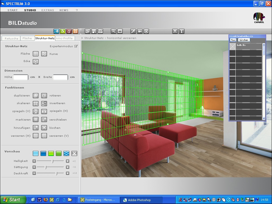
Task: Select the Ecke tool
Action: click(36, 61)
